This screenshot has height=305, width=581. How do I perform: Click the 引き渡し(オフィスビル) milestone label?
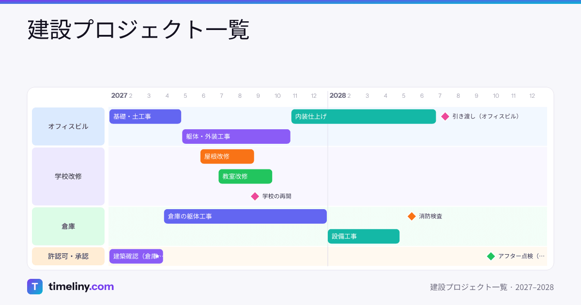coord(486,117)
